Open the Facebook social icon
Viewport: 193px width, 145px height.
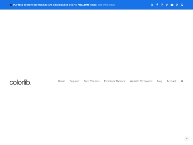157,5
